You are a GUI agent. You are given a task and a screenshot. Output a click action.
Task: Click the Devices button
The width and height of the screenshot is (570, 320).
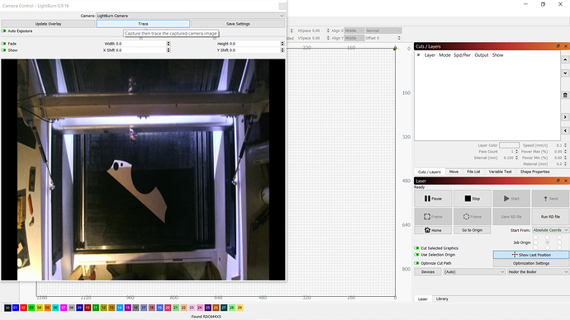pyautogui.click(x=428, y=271)
